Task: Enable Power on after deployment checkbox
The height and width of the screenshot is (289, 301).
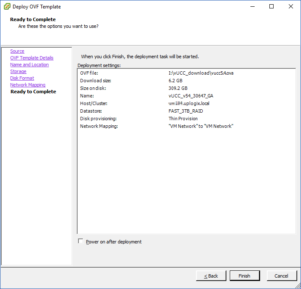Action: pyautogui.click(x=81, y=241)
